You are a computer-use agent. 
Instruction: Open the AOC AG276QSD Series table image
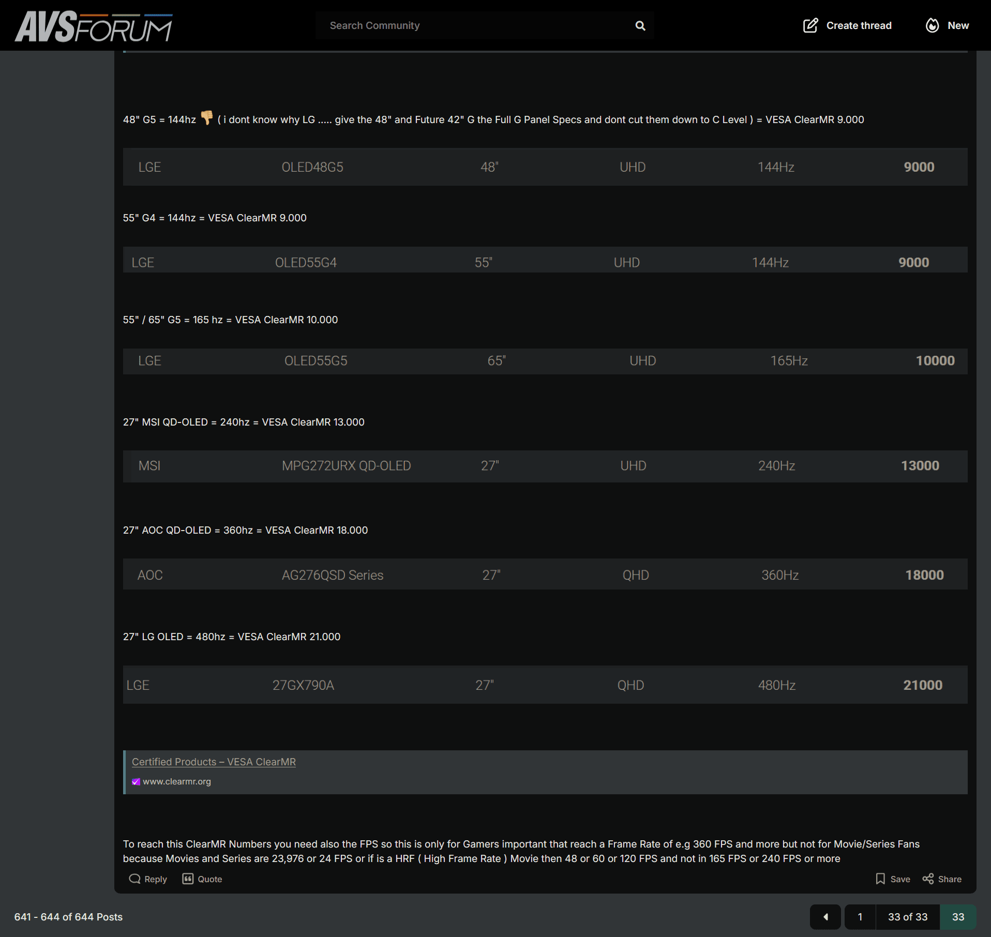pos(545,574)
